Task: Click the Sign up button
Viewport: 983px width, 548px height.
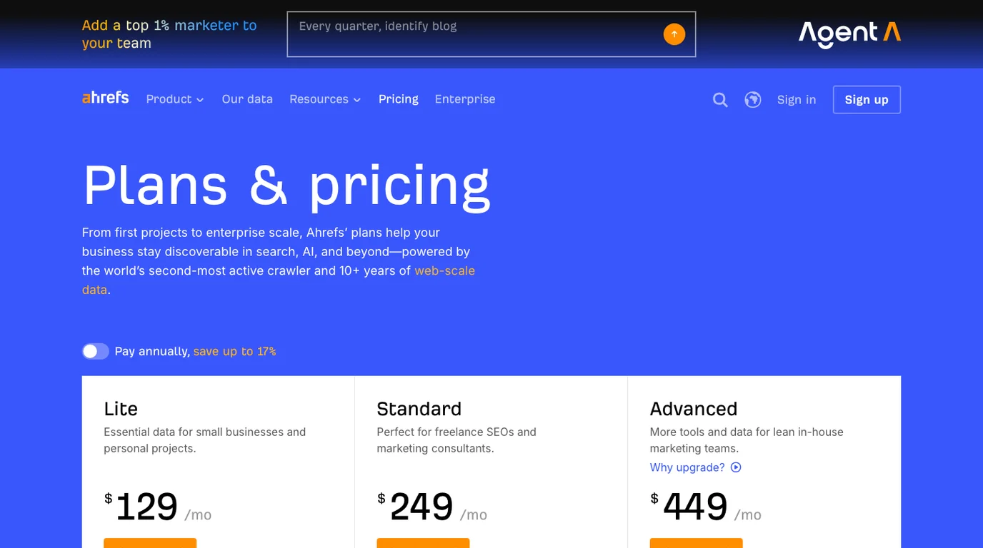Action: coord(867,100)
